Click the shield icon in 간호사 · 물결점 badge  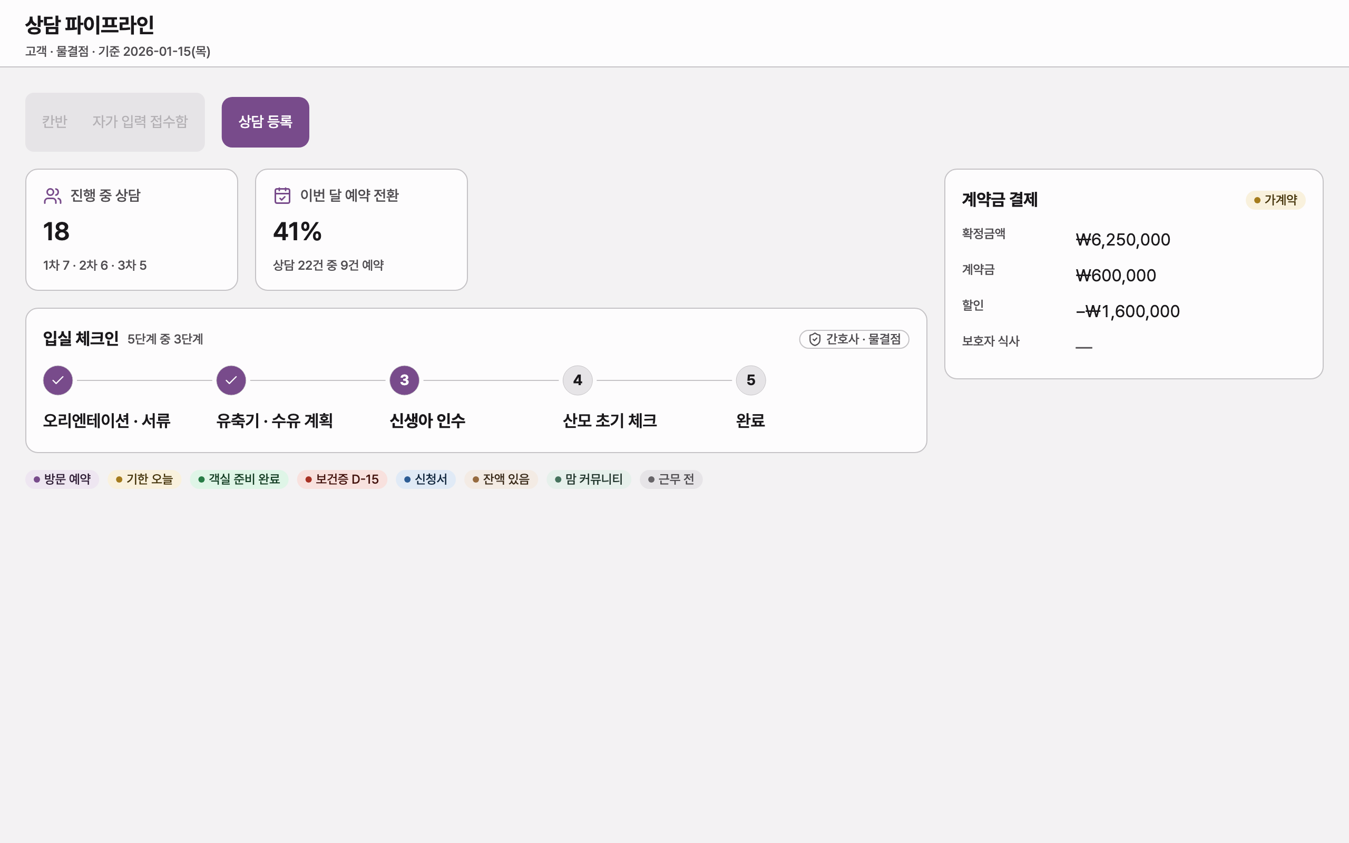pos(815,339)
